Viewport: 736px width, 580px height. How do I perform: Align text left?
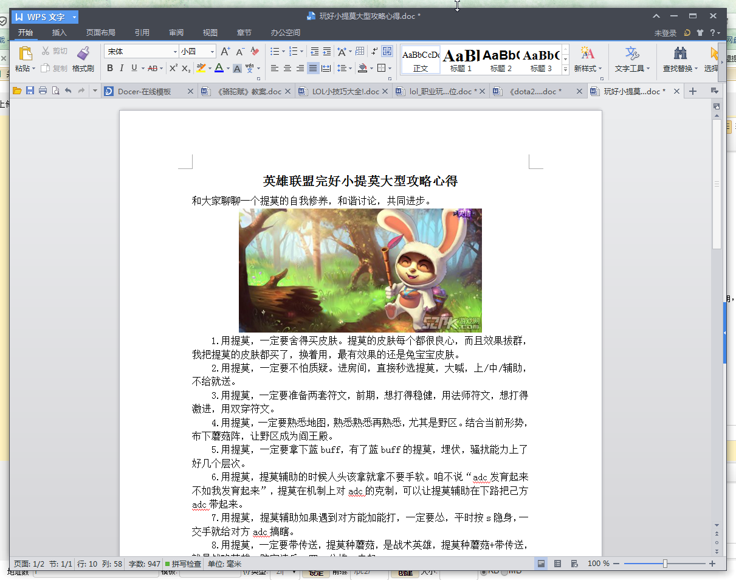(275, 68)
